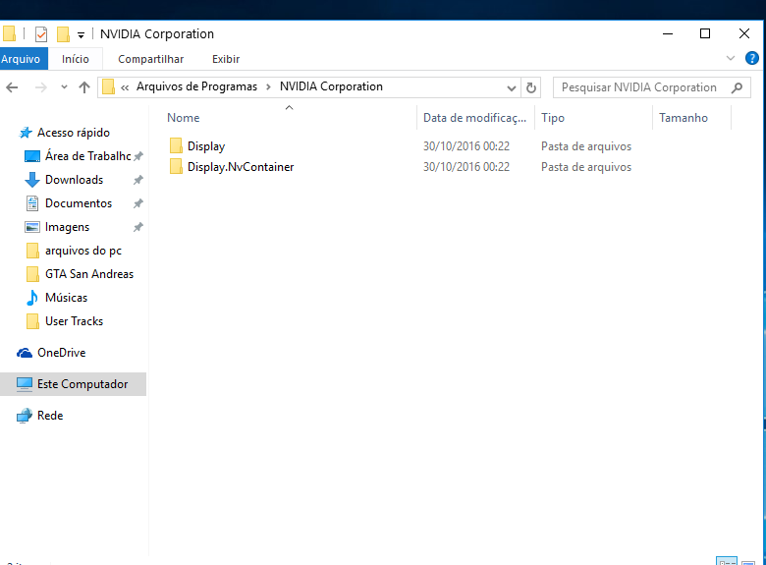Click the Properties icon in quick access toolbar
Image resolution: width=766 pixels, height=565 pixels.
(41, 34)
